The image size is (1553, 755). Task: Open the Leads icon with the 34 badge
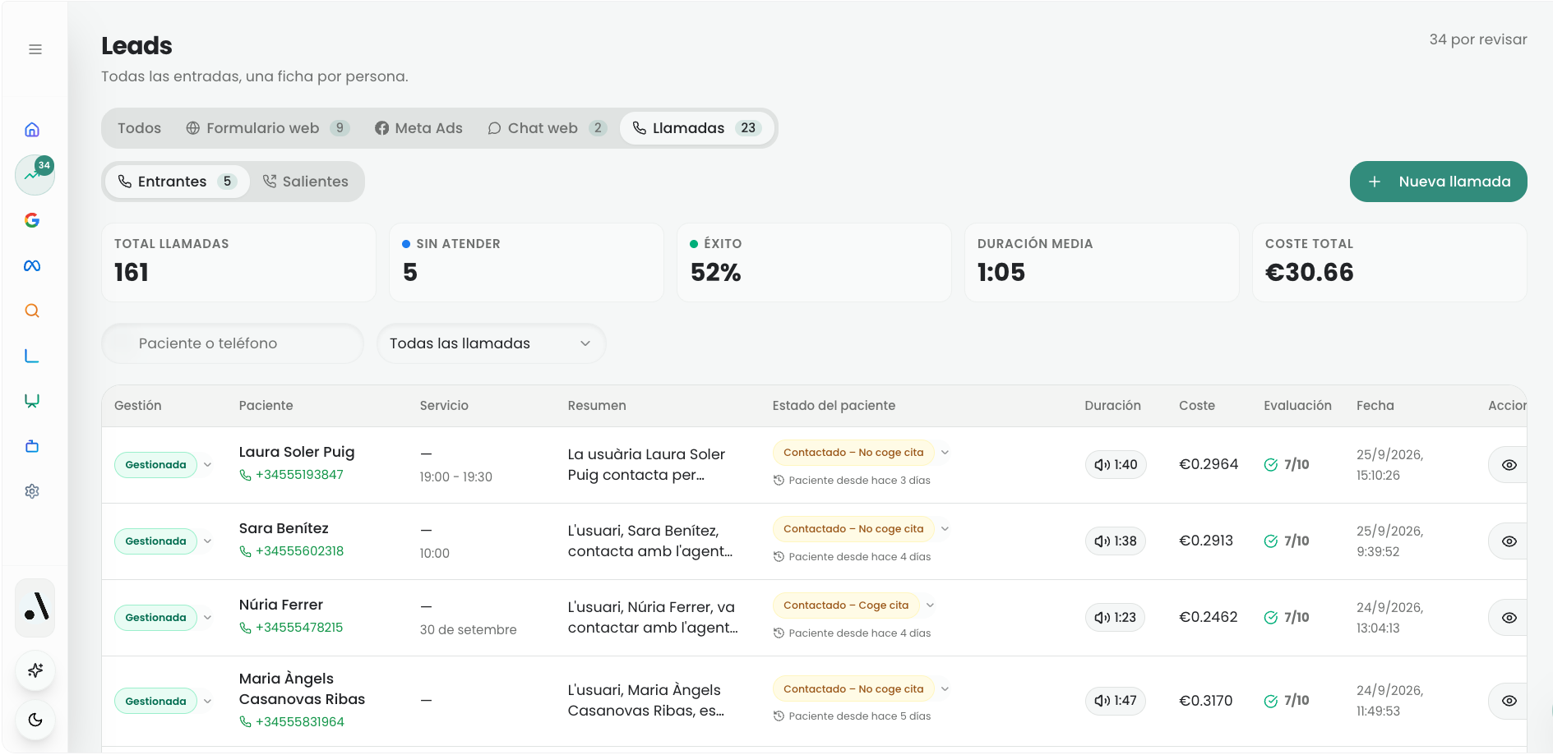pos(35,174)
